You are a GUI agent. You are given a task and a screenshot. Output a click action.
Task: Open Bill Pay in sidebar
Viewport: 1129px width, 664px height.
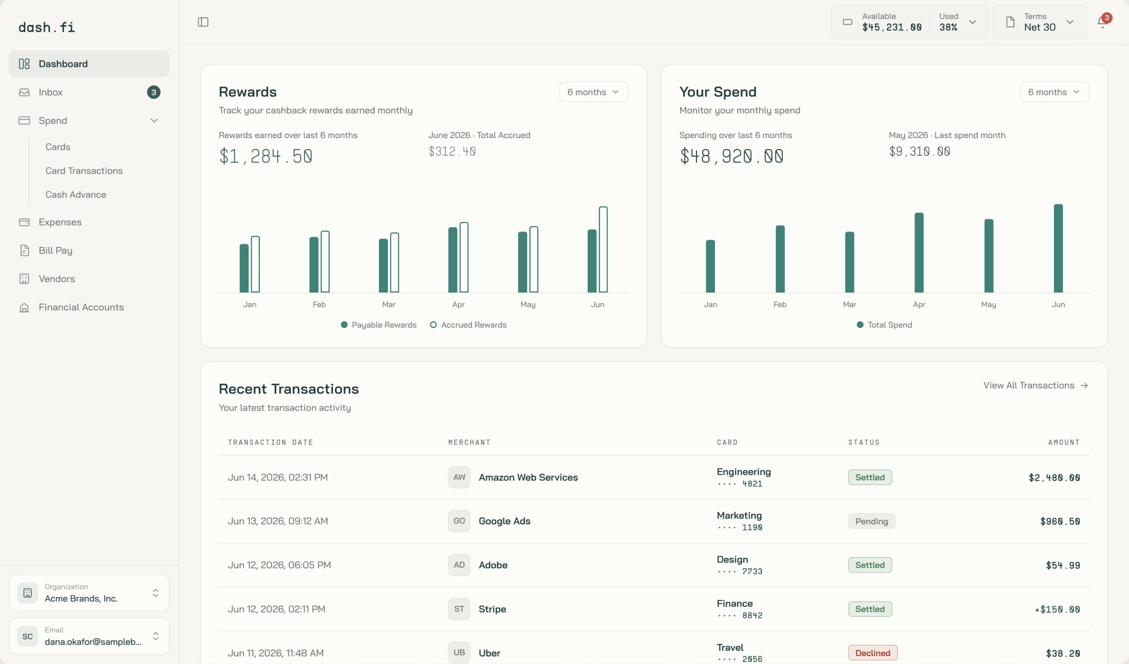[x=89, y=250]
